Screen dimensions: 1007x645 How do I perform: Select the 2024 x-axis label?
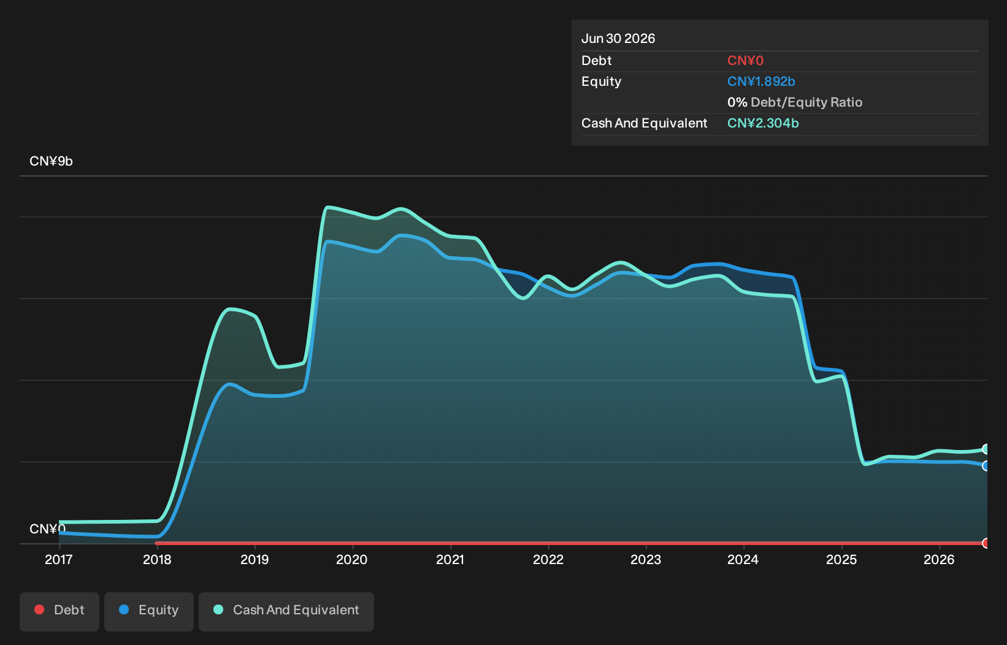(743, 560)
